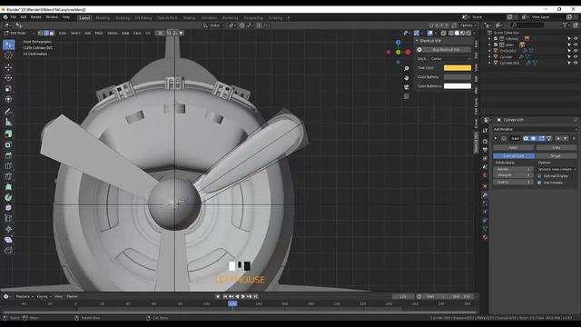Open the gray Color Buttons swatch
This screenshot has width=581, height=327.
pos(458,77)
